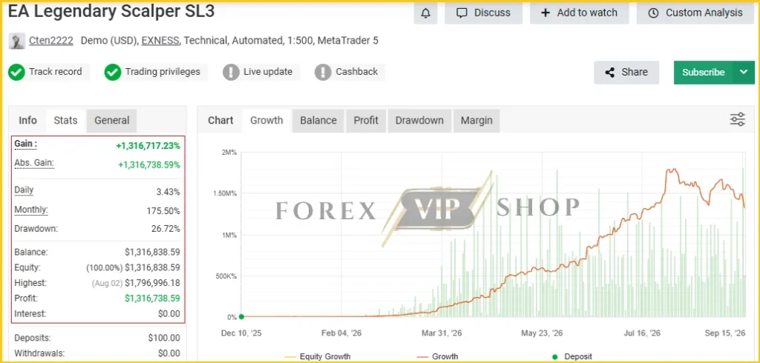Click the Cashback label

click(356, 72)
